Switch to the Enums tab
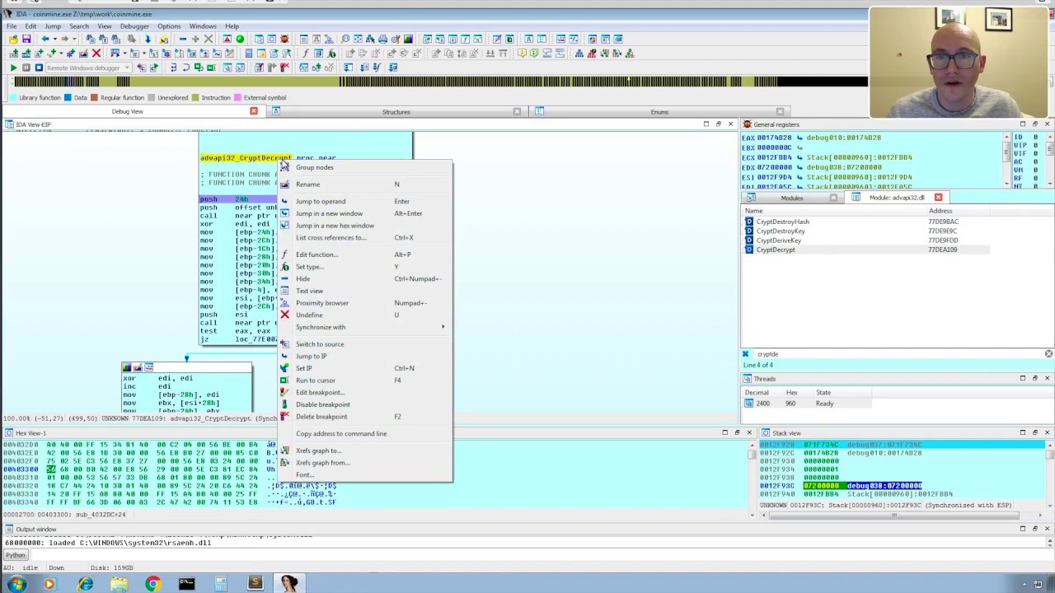Screen dimensions: 1055x593 (659, 112)
